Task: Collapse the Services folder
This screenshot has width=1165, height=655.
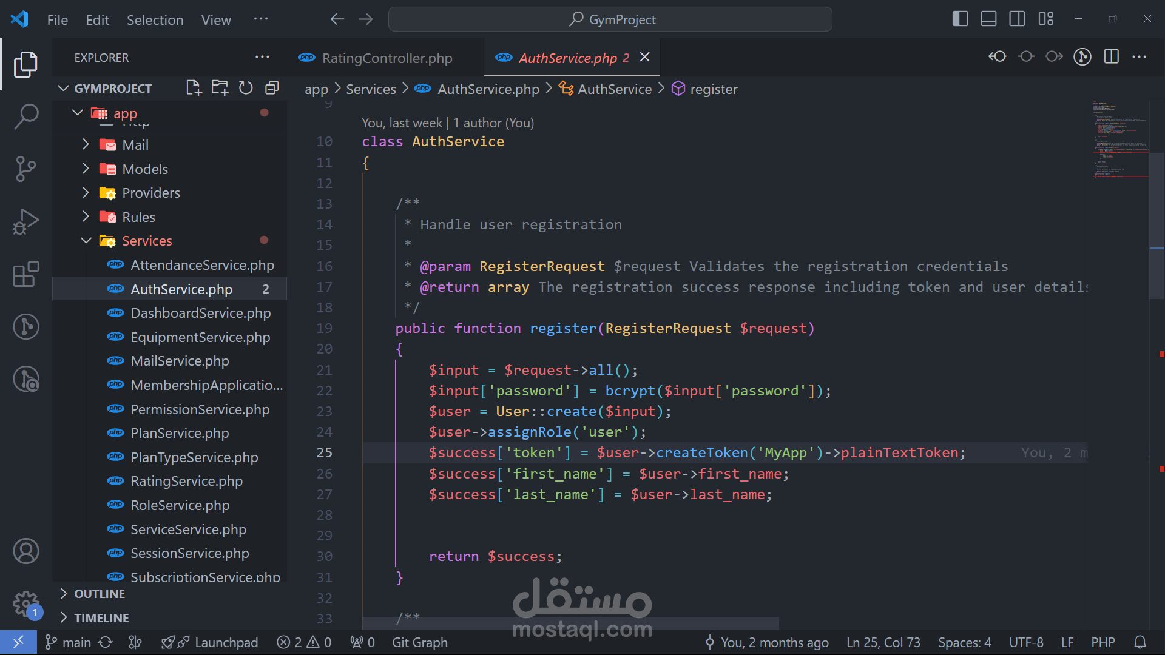Action: click(x=147, y=241)
